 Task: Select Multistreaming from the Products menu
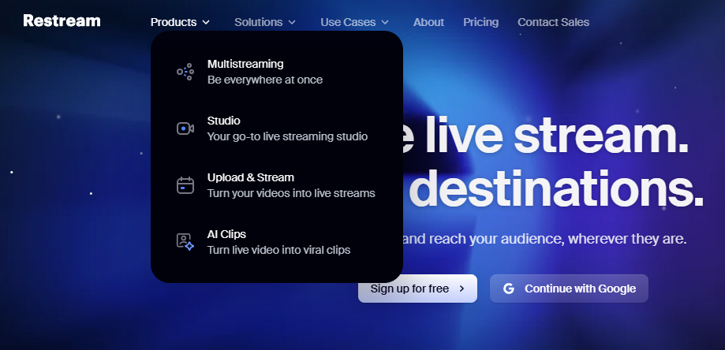click(x=245, y=64)
